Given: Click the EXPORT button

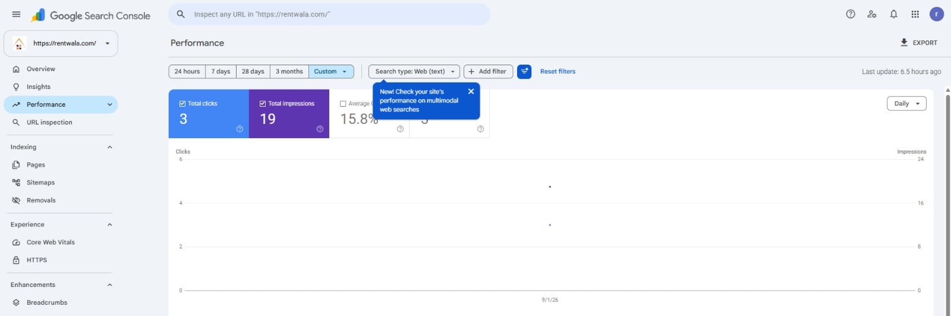Looking at the screenshot, I should (x=919, y=43).
